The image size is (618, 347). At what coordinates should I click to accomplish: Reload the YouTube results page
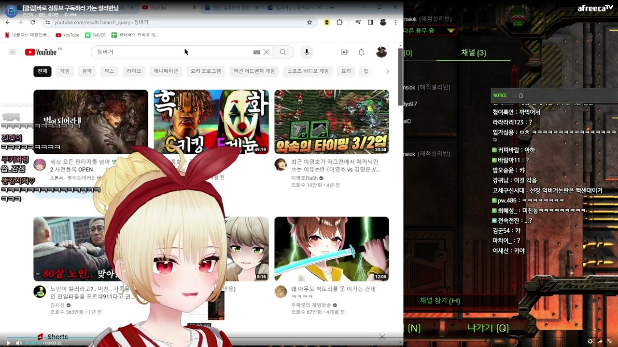point(32,22)
